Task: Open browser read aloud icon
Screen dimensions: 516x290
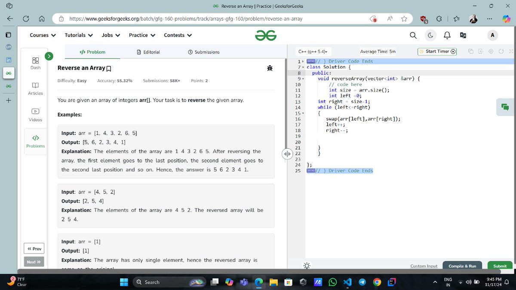Action: click(390, 19)
